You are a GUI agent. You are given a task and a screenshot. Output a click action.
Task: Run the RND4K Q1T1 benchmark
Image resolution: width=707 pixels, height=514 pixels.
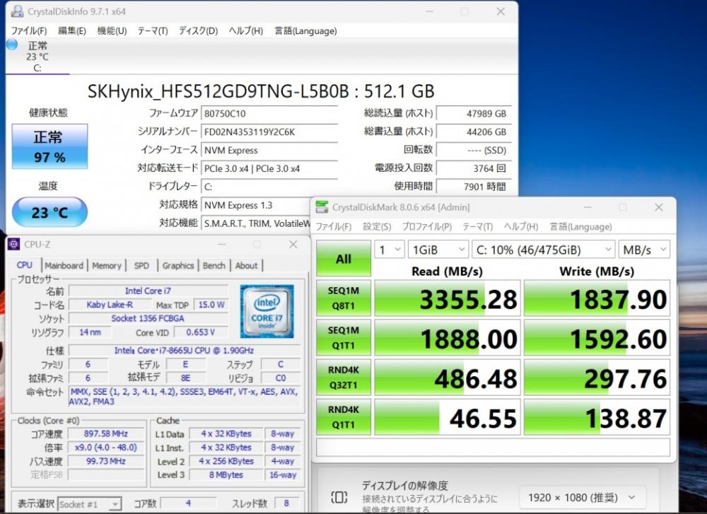tap(344, 417)
